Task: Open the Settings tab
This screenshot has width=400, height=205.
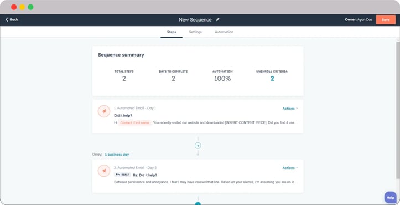Action: (195, 32)
